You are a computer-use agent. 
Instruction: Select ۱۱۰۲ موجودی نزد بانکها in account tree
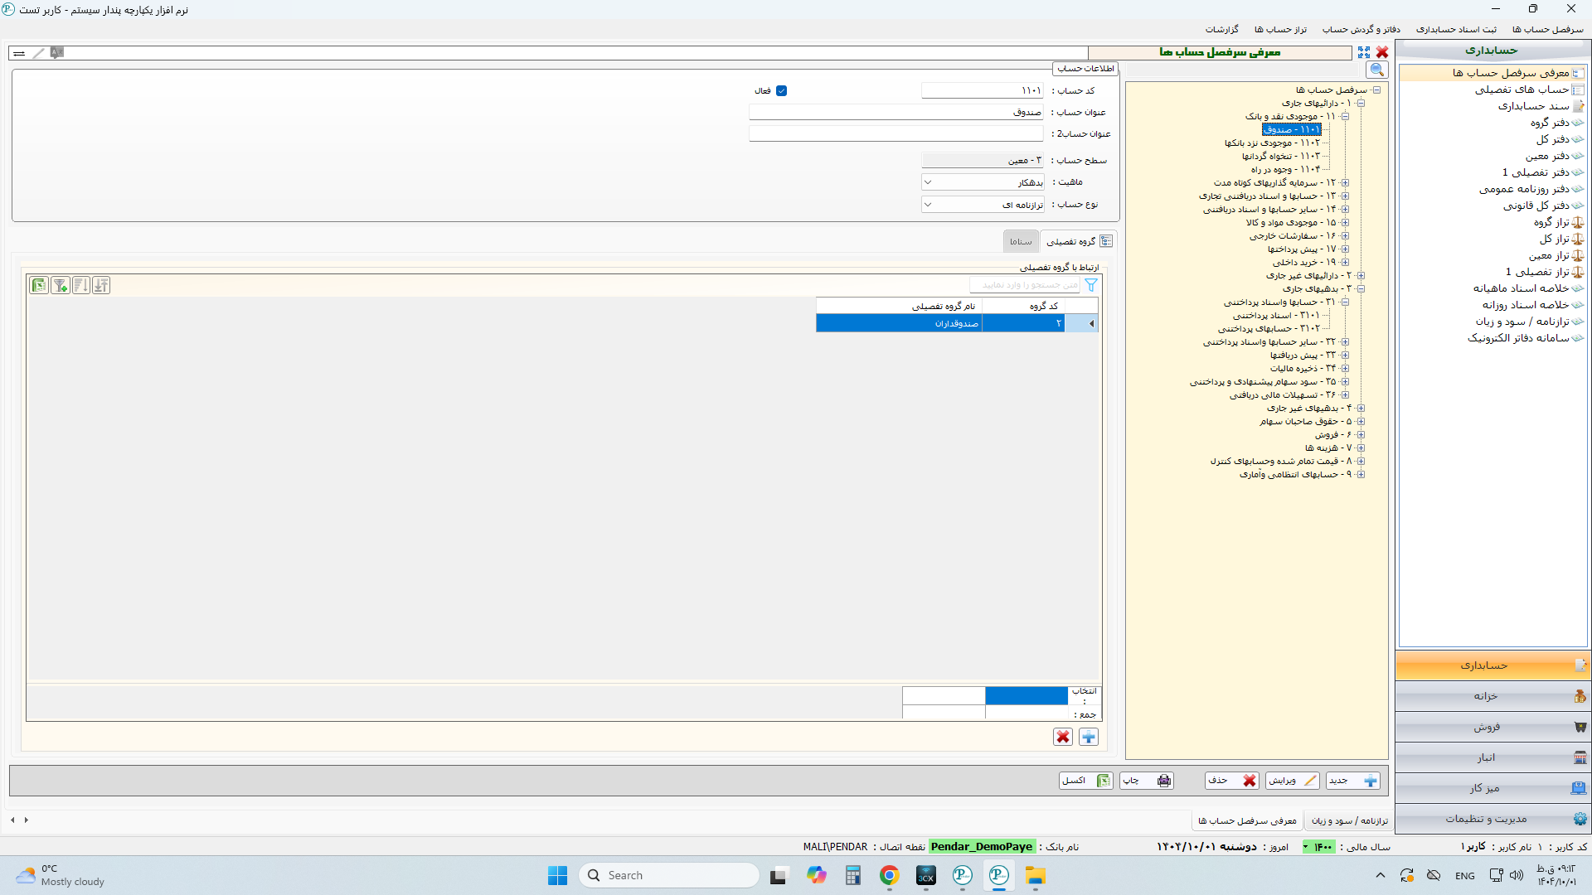coord(1272,143)
